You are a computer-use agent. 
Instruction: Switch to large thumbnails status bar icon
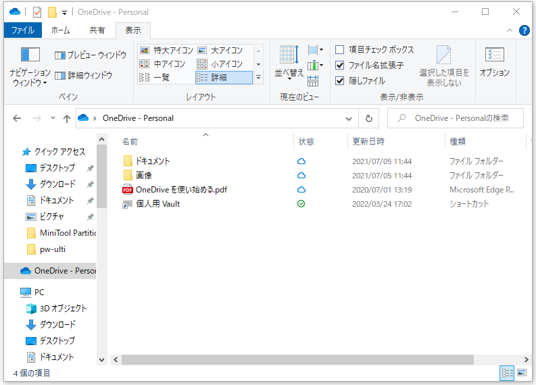522,373
